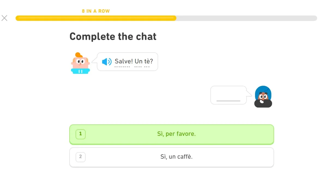
Task: Show translation hint for the word "tè?"
Action: click(x=147, y=62)
